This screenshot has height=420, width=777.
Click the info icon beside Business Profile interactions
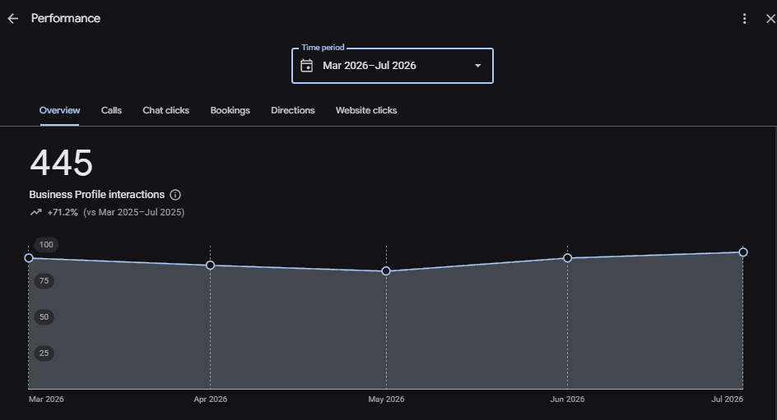(x=175, y=195)
